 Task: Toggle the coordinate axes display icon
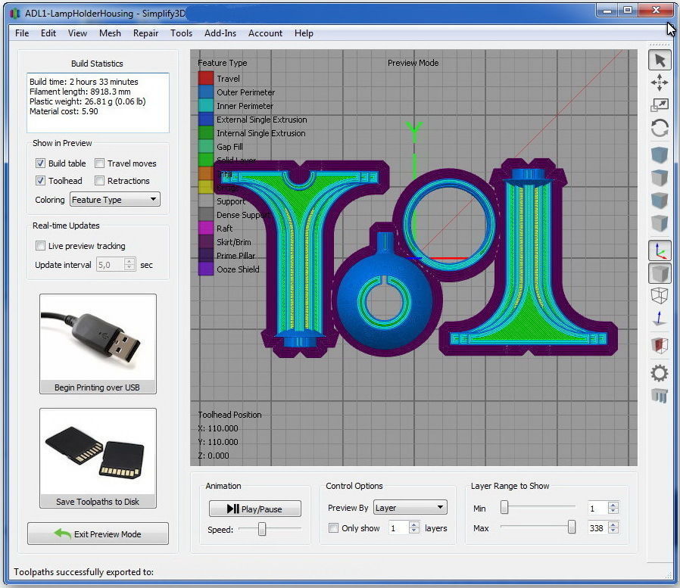pyautogui.click(x=660, y=251)
